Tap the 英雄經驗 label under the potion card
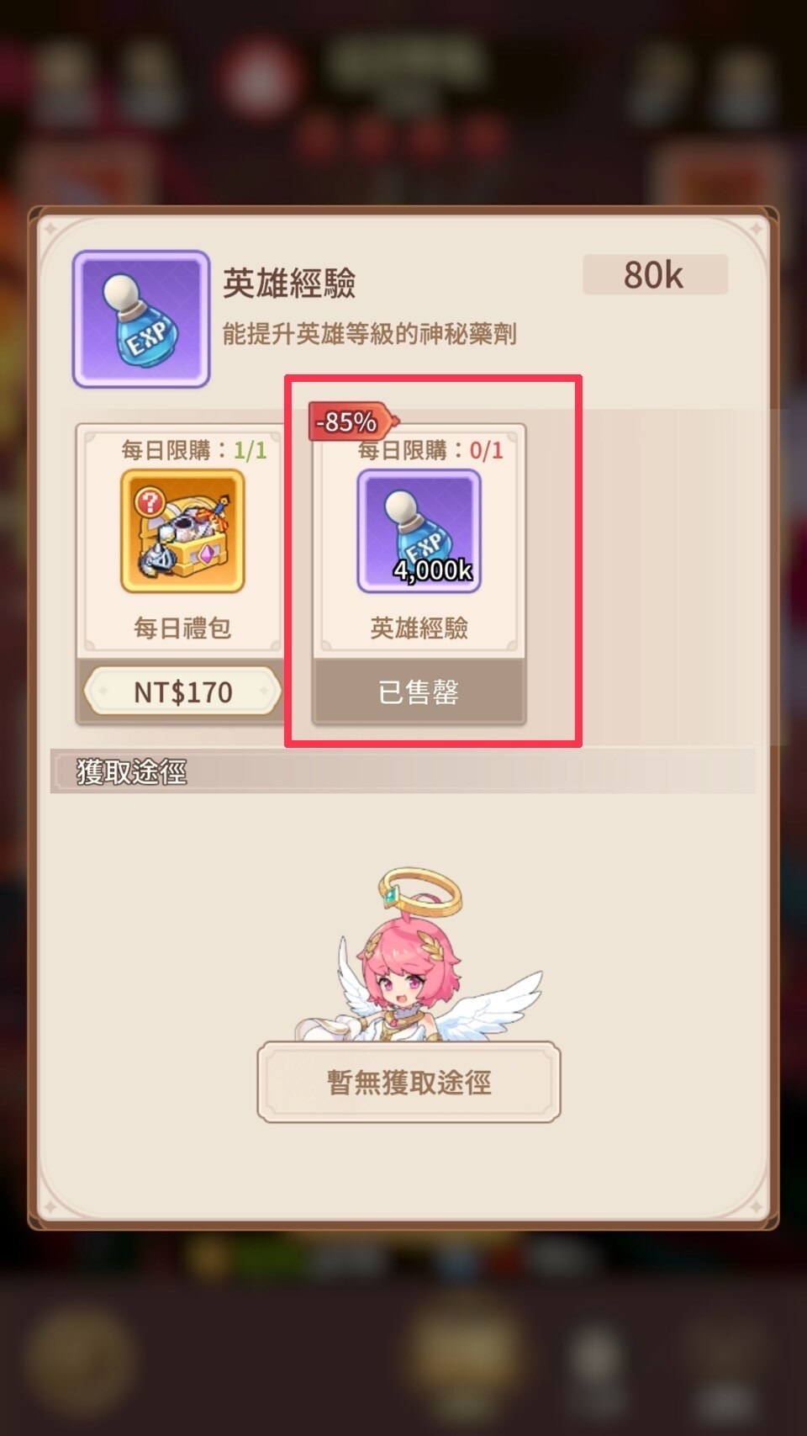807x1436 pixels. 419,628
